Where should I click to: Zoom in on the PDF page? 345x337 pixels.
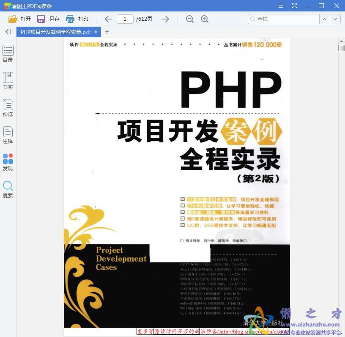click(205, 19)
